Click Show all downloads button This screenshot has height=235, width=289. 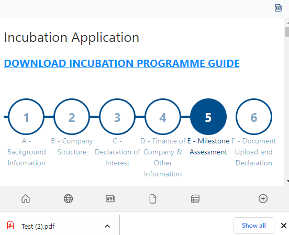coord(254,226)
